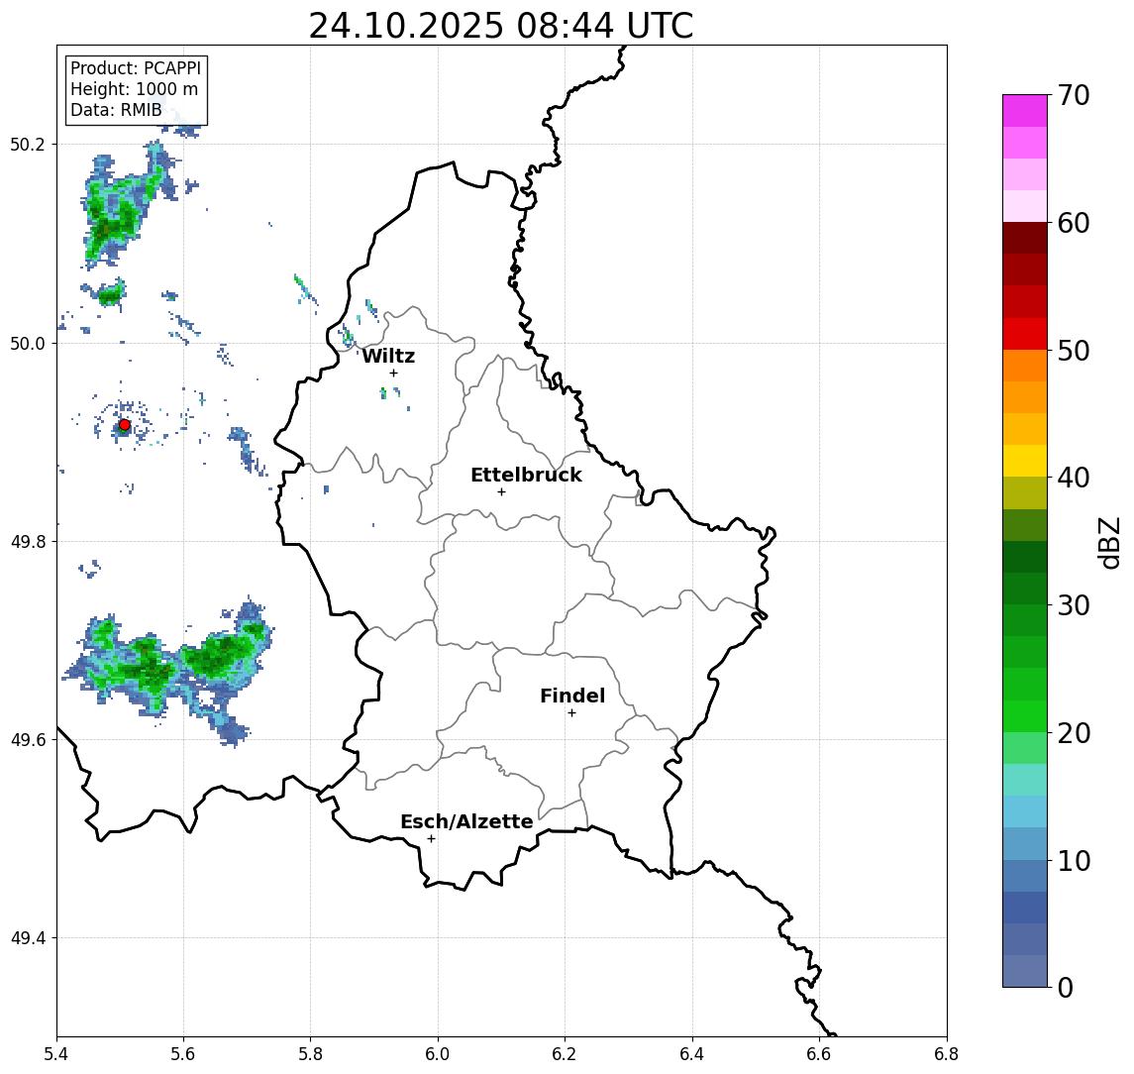
Task: Click the 0 tick label on colorbar
Action: (1066, 987)
